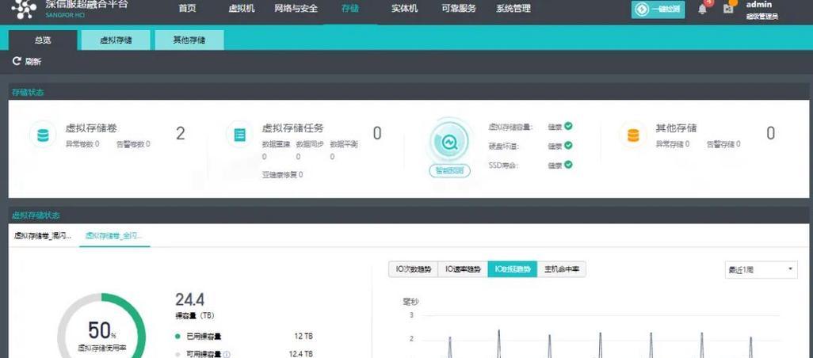Switch to the 虚拟存储 tab
The width and height of the screenshot is (813, 358).
[x=116, y=40]
